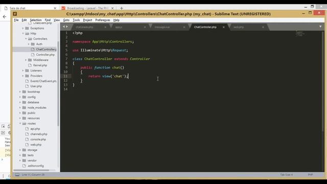The width and height of the screenshot is (327, 184).
Task: Open the Goto menu
Action: pyautogui.click(x=66, y=20)
